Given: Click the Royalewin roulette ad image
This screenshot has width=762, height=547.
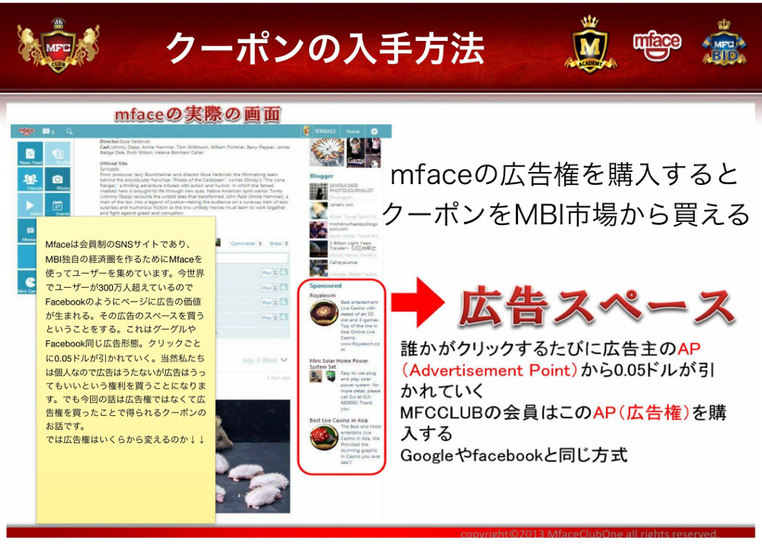Looking at the screenshot, I should point(323,313).
